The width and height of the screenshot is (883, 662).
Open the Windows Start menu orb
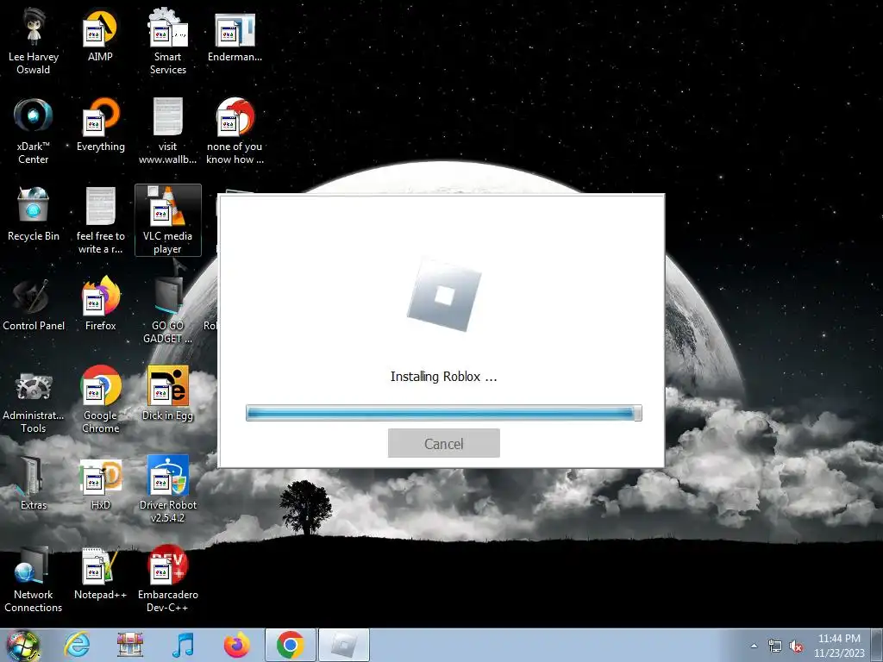click(23, 645)
